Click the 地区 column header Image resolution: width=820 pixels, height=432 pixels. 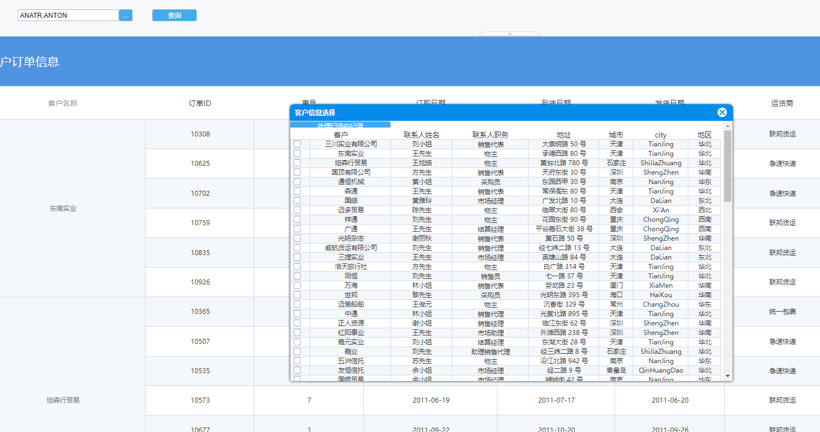[705, 135]
